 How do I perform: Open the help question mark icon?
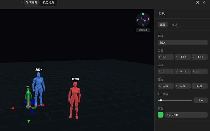click(197, 3)
